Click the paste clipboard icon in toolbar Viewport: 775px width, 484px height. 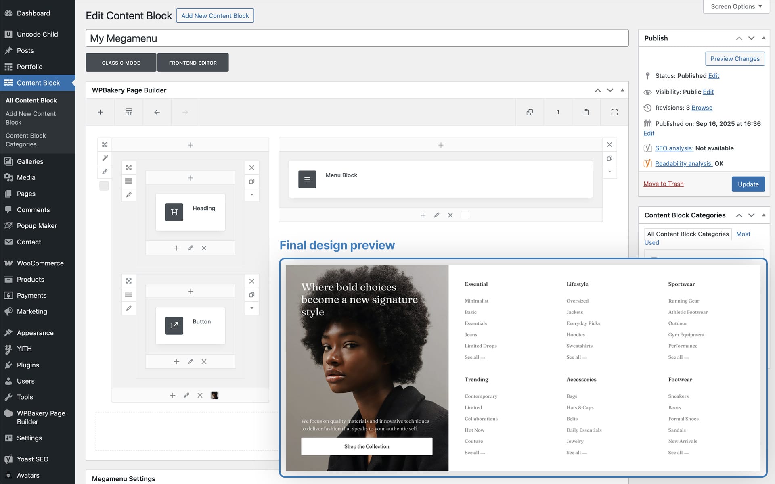(586, 112)
